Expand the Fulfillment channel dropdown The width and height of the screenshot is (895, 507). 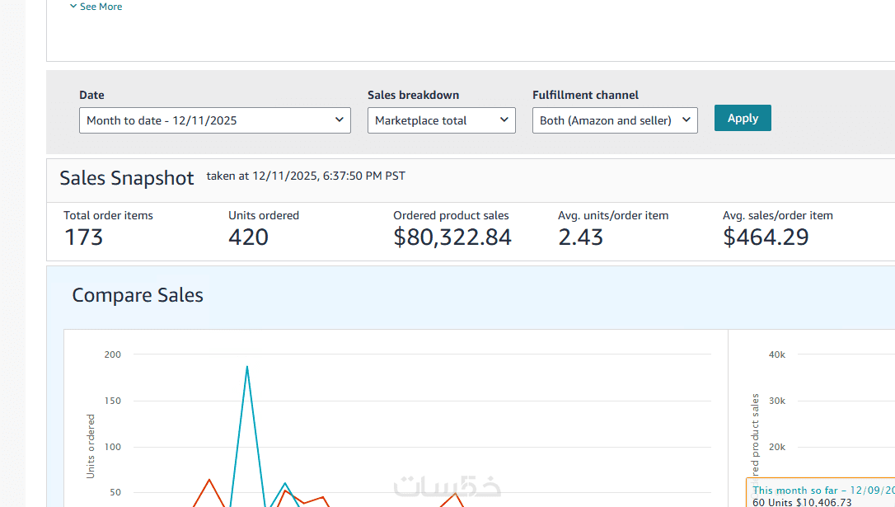click(615, 120)
